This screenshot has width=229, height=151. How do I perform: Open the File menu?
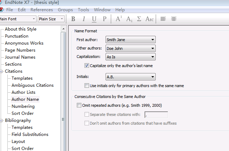point(9,9)
